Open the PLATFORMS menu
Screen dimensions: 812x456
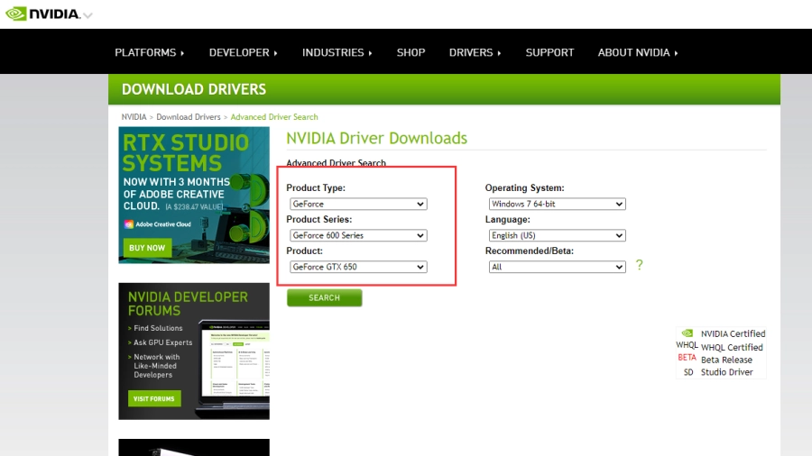point(149,52)
